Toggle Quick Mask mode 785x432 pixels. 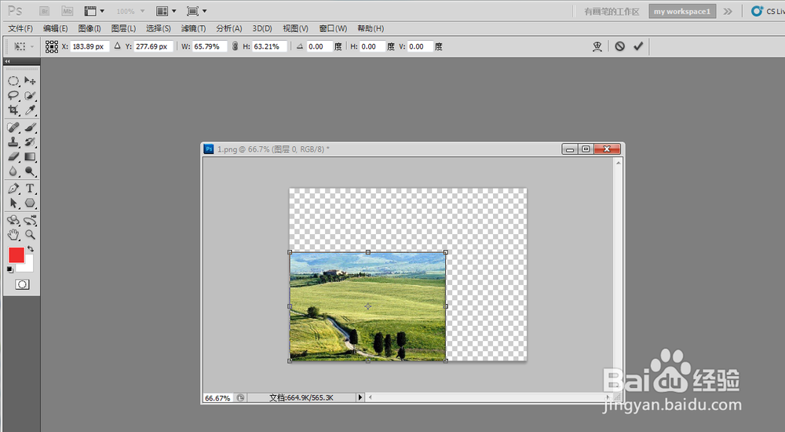click(x=22, y=284)
